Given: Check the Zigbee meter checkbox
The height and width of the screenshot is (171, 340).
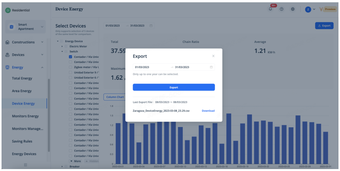Looking at the screenshot, I should click(x=70, y=67).
